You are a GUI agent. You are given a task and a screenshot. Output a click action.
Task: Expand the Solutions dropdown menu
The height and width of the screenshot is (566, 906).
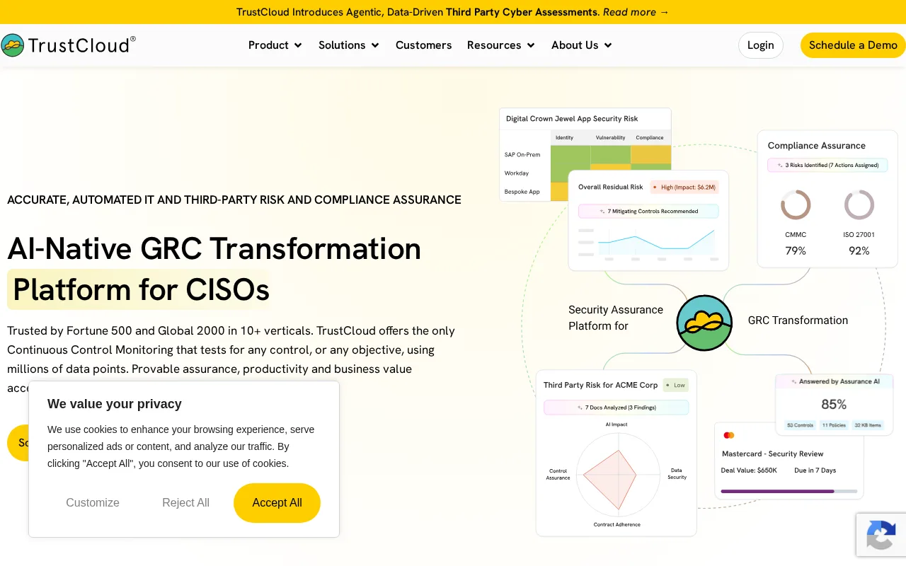pyautogui.click(x=349, y=45)
